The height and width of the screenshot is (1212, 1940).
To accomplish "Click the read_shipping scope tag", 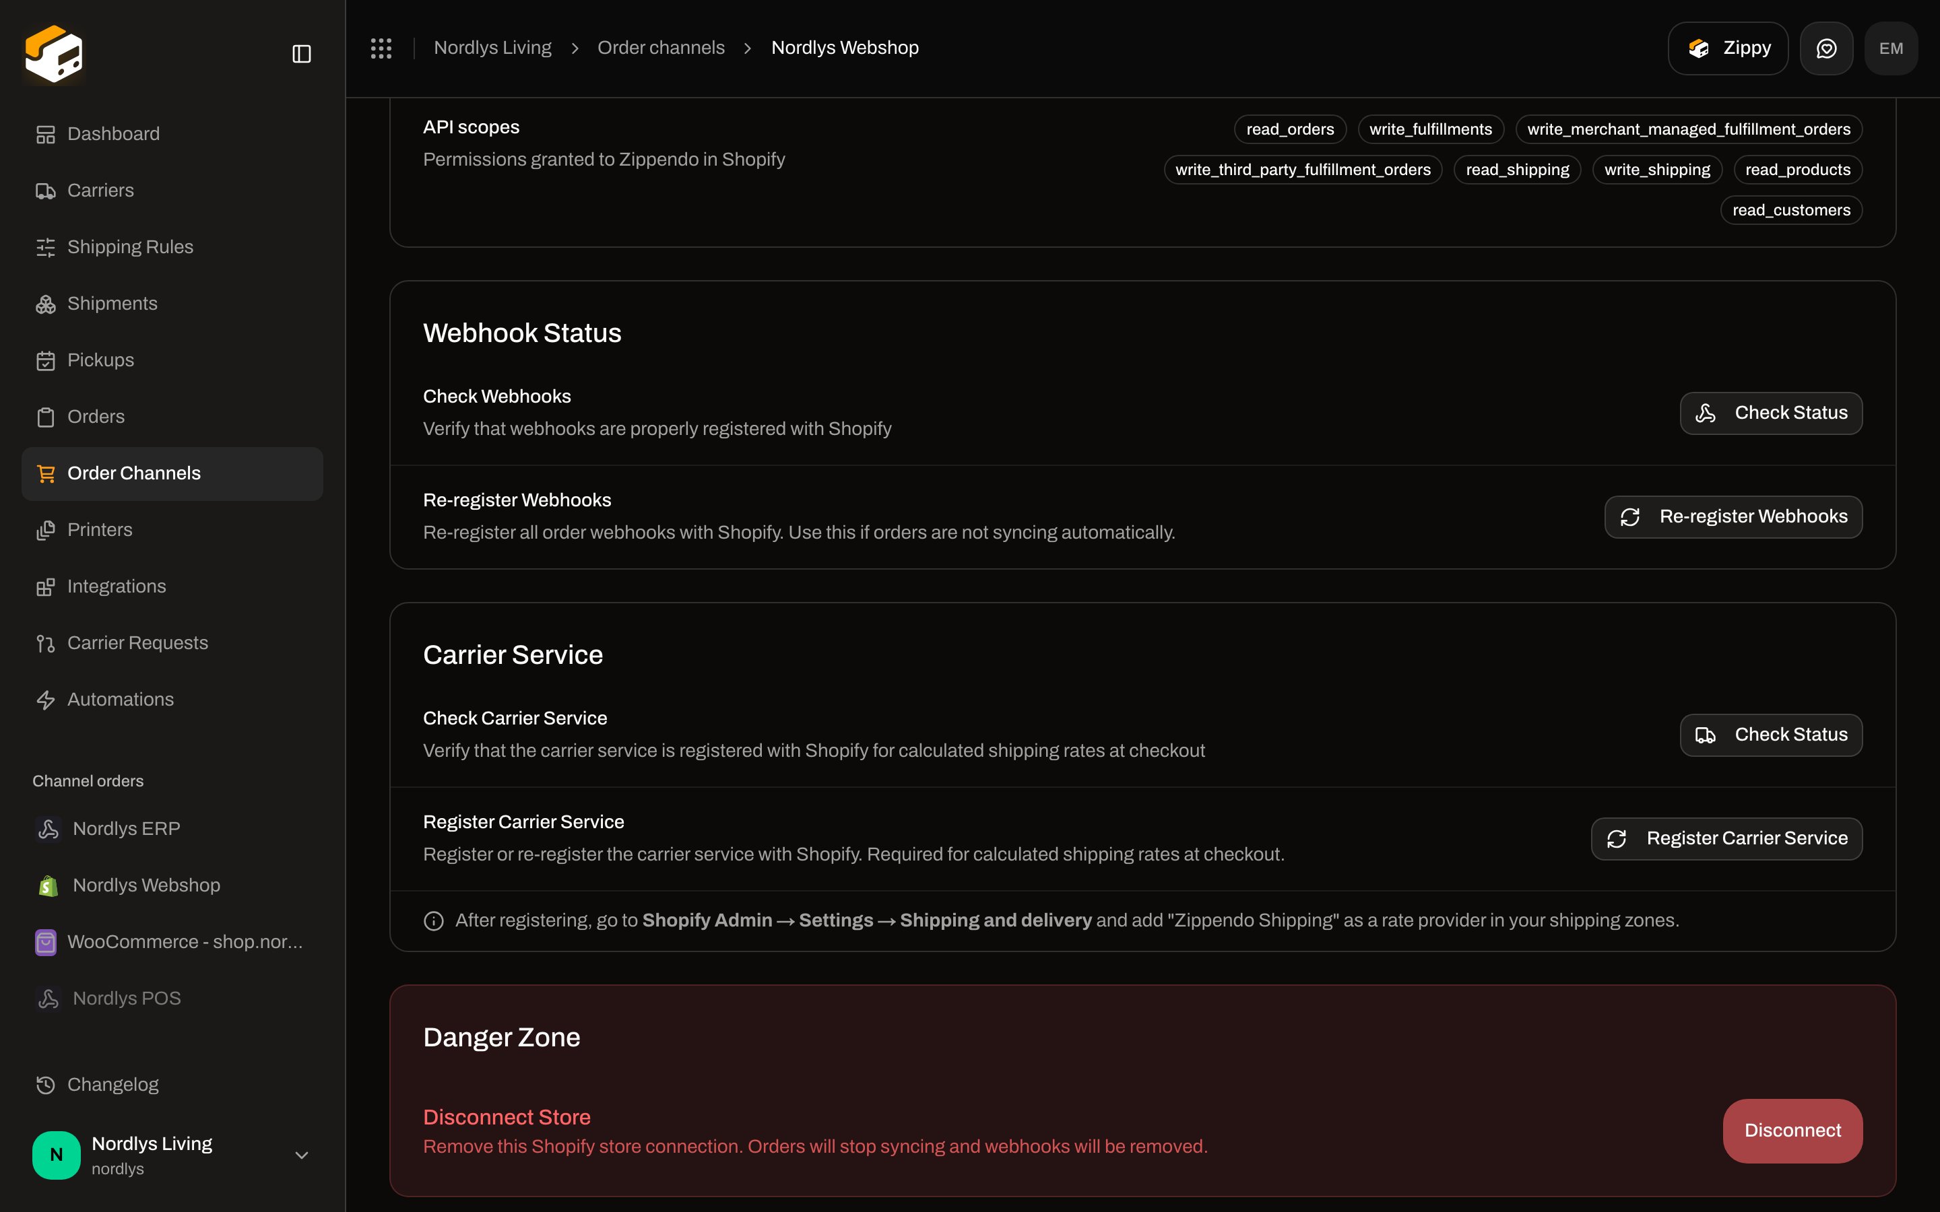I will (1518, 170).
